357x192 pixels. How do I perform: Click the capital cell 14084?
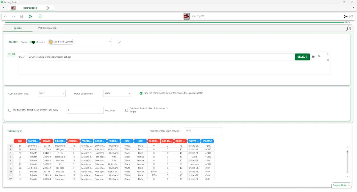154,172
